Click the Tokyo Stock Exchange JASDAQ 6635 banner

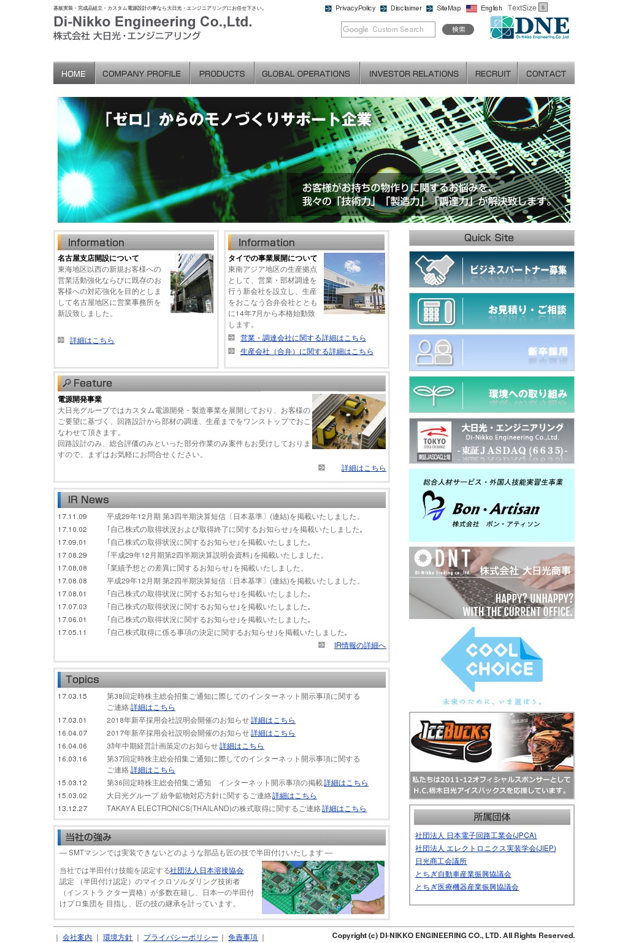coord(492,441)
